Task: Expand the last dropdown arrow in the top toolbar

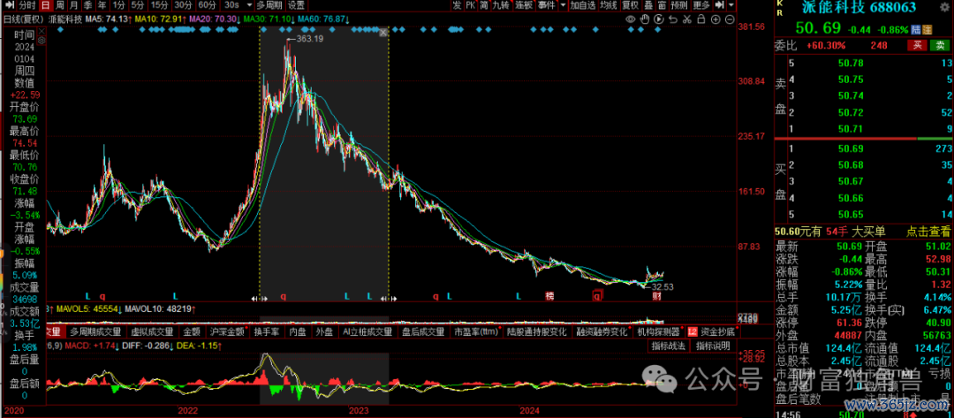Action: coord(731,5)
